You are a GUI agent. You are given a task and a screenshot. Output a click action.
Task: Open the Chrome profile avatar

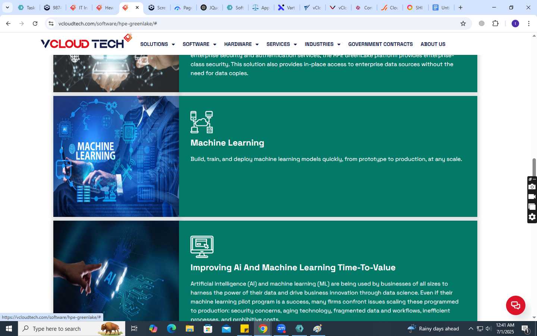[x=515, y=24]
